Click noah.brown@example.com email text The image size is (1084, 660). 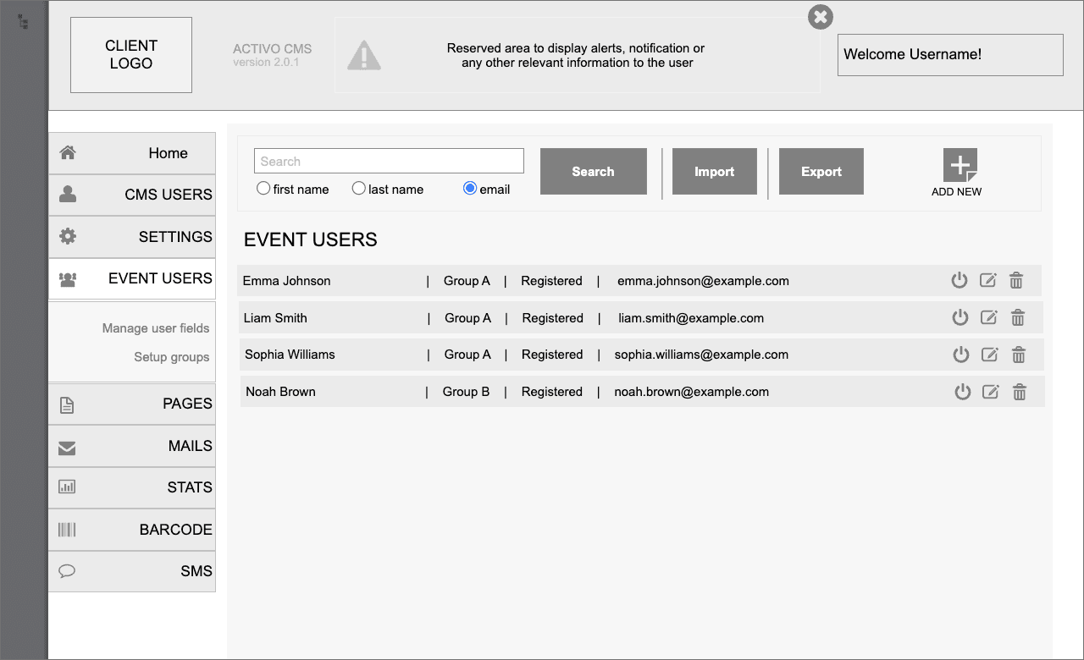692,392
